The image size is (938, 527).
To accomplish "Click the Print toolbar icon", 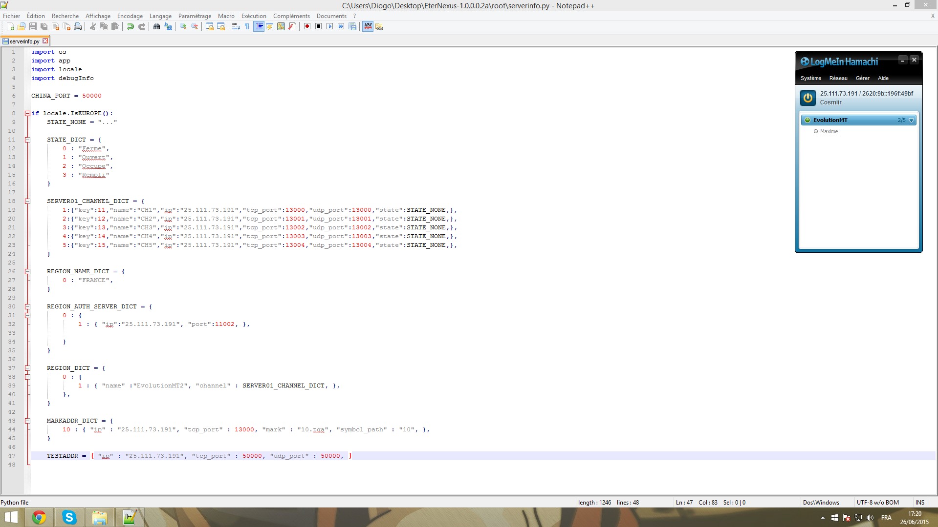I will click(x=78, y=27).
